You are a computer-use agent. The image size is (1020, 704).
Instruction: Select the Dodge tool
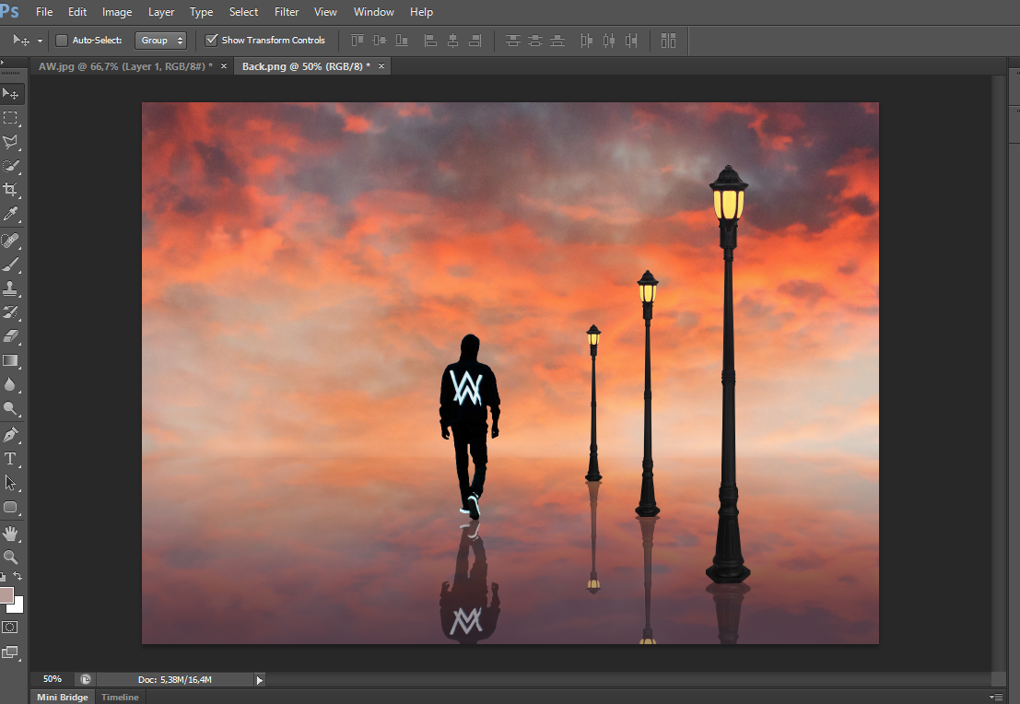(10, 408)
